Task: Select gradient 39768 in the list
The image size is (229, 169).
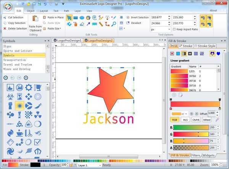Action: tap(194, 76)
